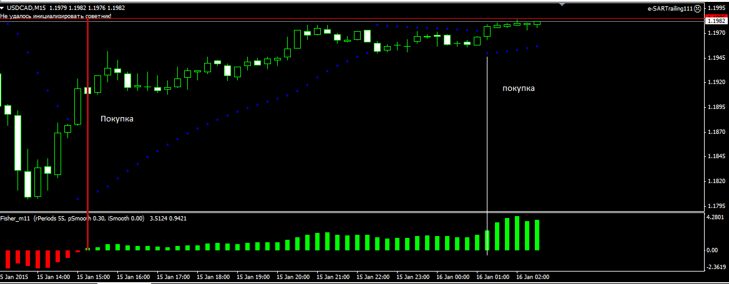Click the lower-case 'покупка' text label
Viewport: 729px width, 284px height.
519,88
